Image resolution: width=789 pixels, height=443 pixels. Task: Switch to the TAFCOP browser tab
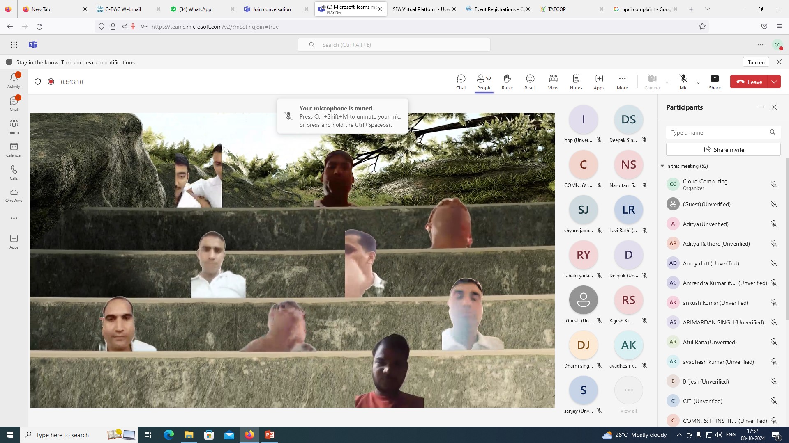pos(557,9)
